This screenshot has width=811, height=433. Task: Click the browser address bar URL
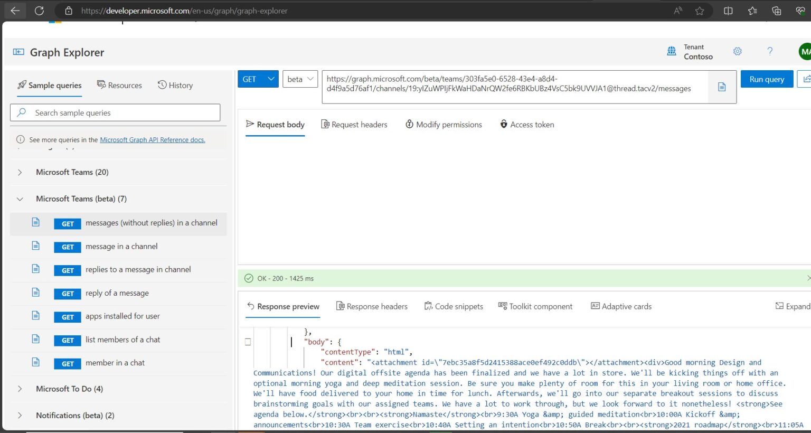click(184, 11)
